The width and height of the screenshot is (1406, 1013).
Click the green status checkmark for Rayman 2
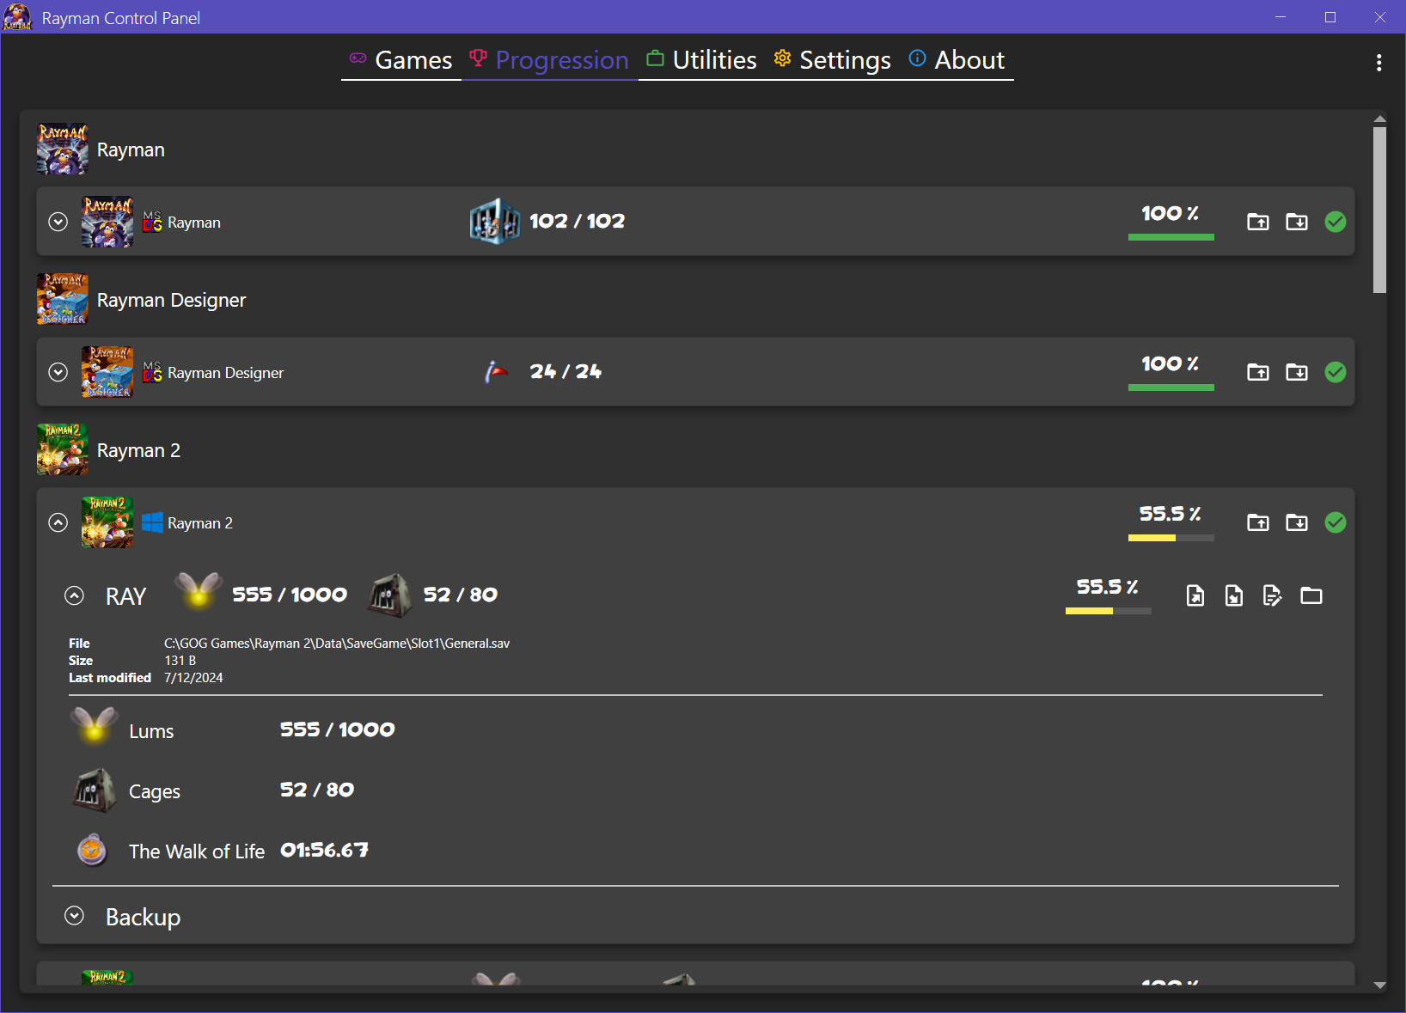point(1336,522)
